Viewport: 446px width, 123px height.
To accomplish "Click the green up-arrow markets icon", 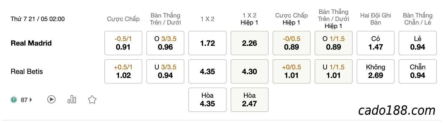I will [x=14, y=100].
